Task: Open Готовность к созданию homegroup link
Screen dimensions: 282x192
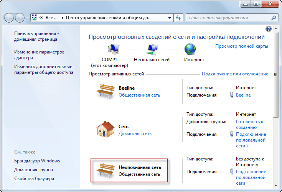Action: click(250, 124)
